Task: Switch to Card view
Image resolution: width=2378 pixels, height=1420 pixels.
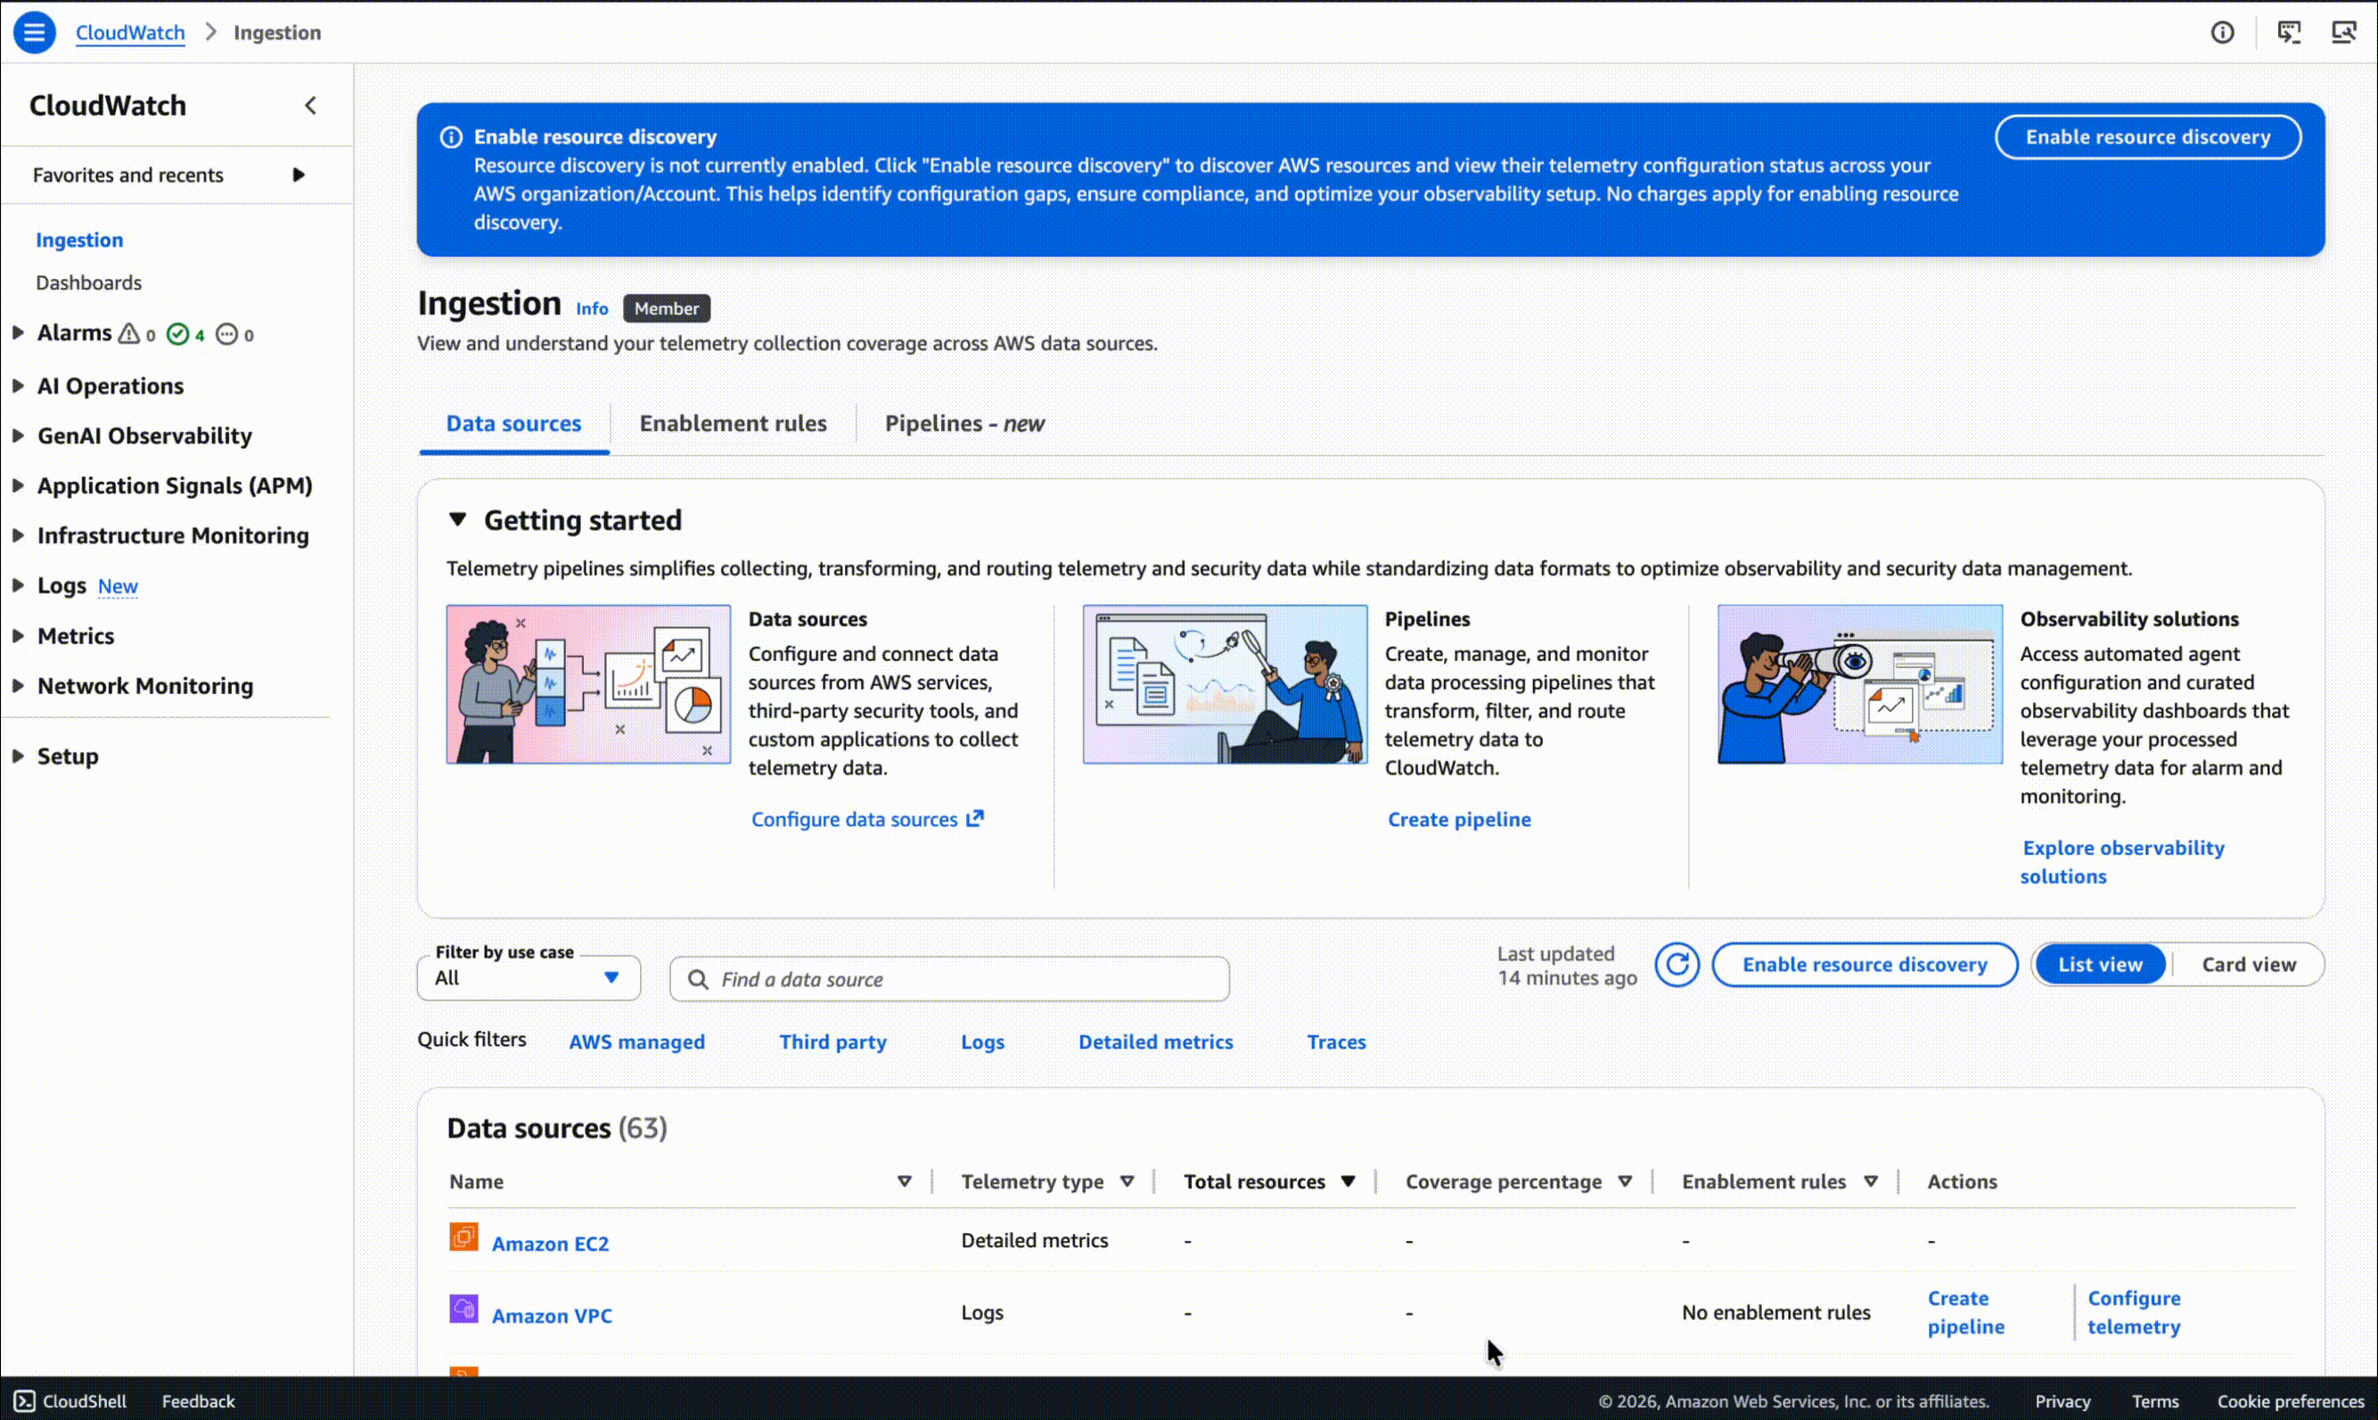Action: point(2248,965)
